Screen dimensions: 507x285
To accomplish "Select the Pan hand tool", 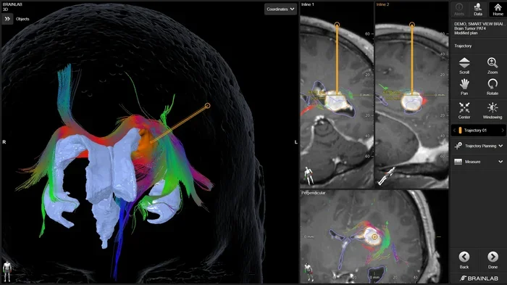I will [464, 87].
